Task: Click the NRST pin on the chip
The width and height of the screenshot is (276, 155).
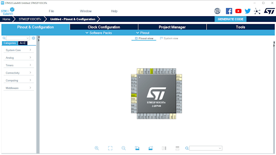Action: click(134, 96)
